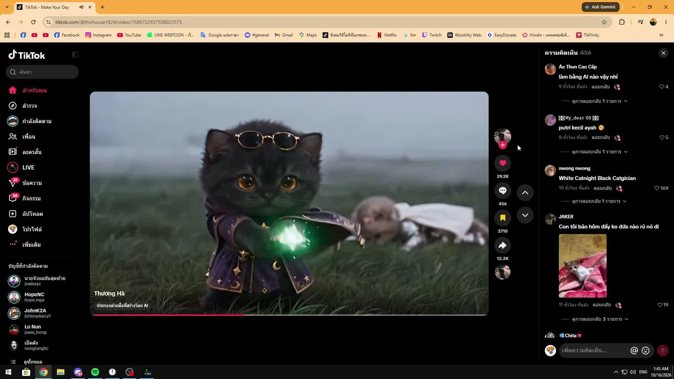
Task: Reply to meong meong's comment
Action: 602,188
